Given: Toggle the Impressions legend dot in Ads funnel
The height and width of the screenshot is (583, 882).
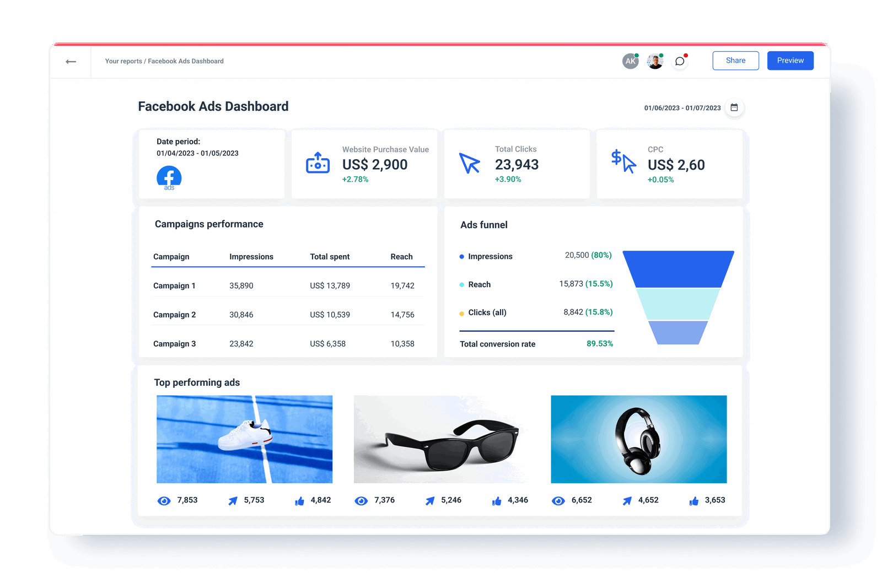Looking at the screenshot, I should click(x=461, y=256).
